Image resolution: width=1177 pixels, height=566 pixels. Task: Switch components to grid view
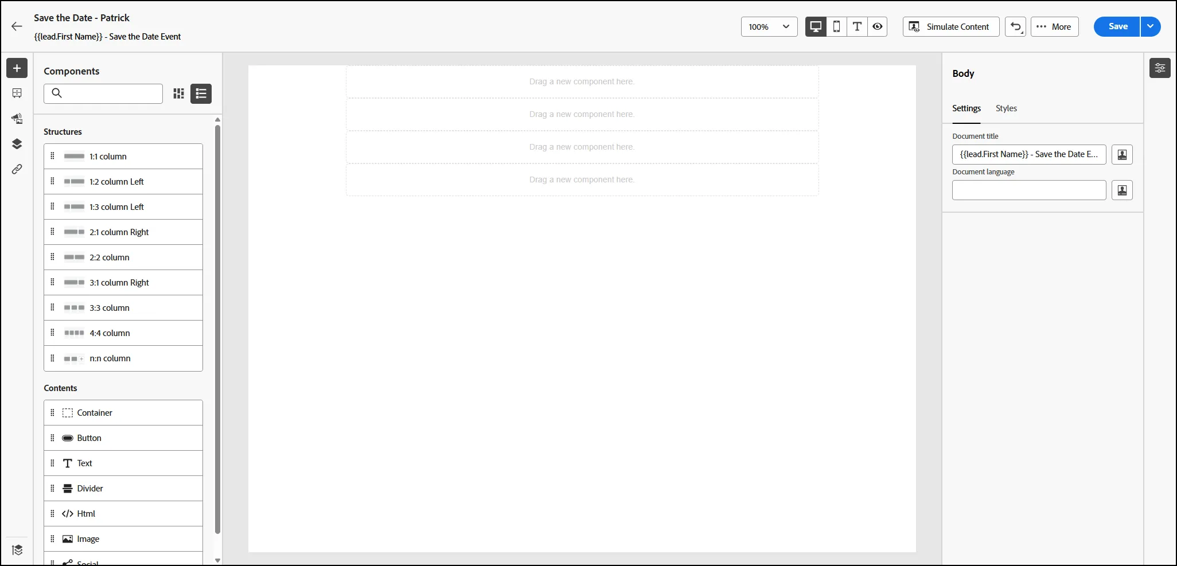click(179, 93)
